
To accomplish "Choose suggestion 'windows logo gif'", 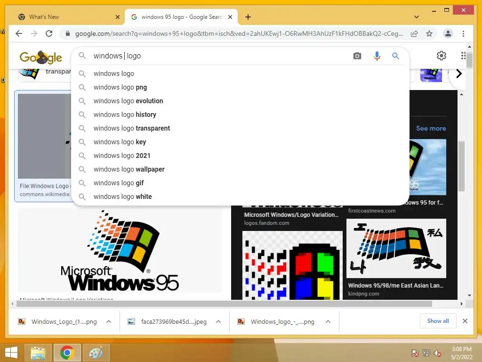I will tap(240, 183).
